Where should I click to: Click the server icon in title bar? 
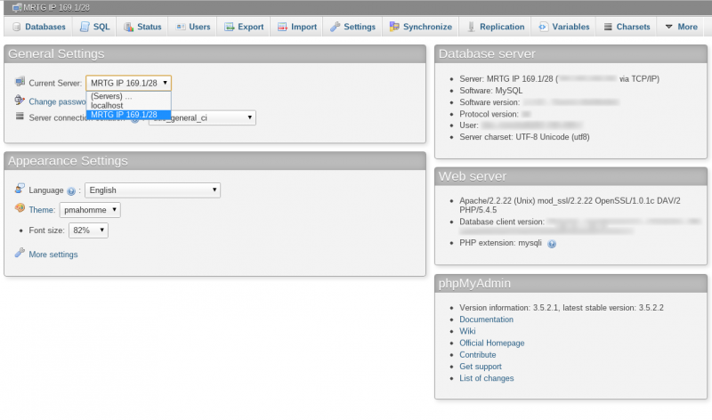(x=17, y=7)
